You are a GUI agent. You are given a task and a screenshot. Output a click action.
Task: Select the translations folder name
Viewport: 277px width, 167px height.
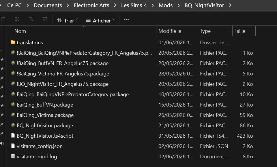point(30,43)
